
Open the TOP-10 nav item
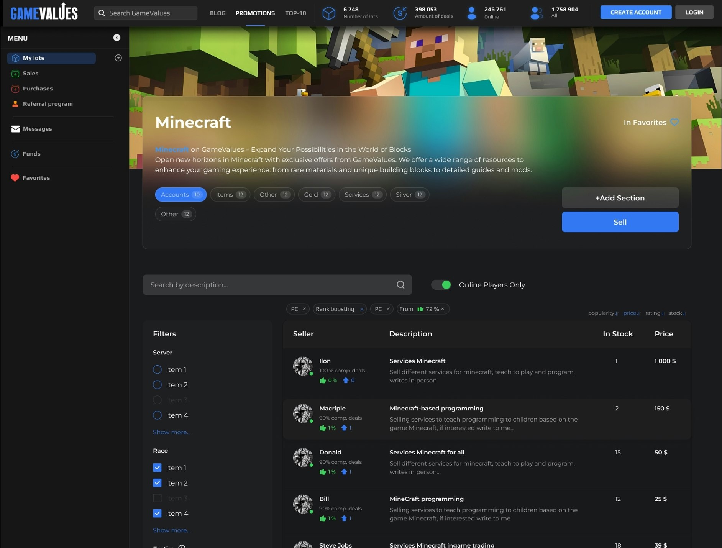coord(295,13)
